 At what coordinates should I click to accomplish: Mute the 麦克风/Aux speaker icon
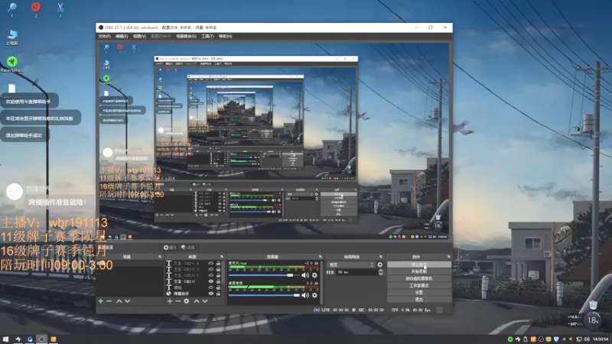tap(305, 275)
